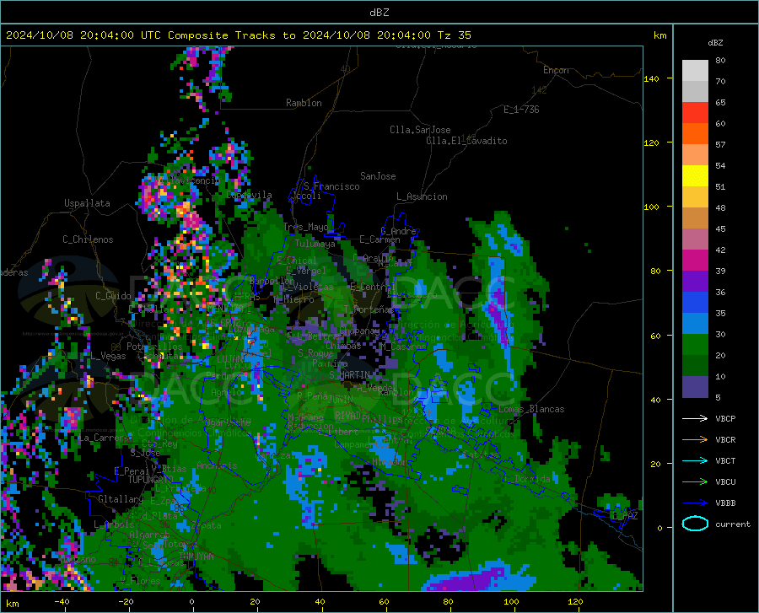Select the gold 48-51 dBZ swatch
This screenshot has width=759, height=613.
click(695, 197)
